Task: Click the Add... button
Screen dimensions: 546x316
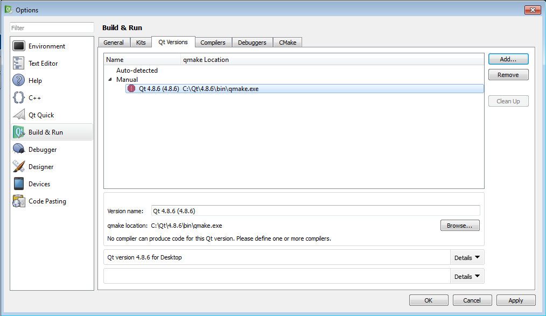Action: click(x=508, y=59)
